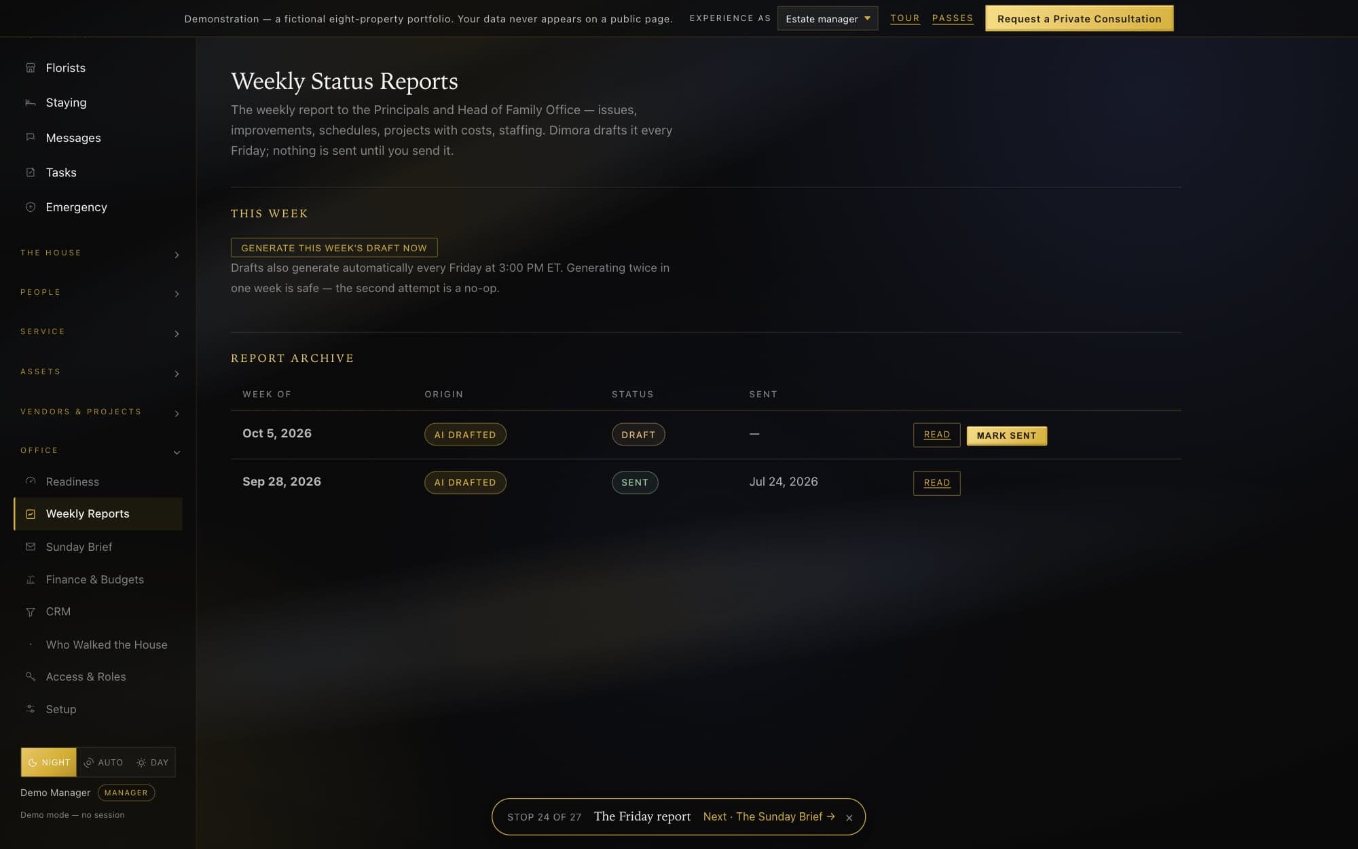The image size is (1358, 849).
Task: Click the Weekly Reports sidebar icon
Action: click(x=30, y=514)
